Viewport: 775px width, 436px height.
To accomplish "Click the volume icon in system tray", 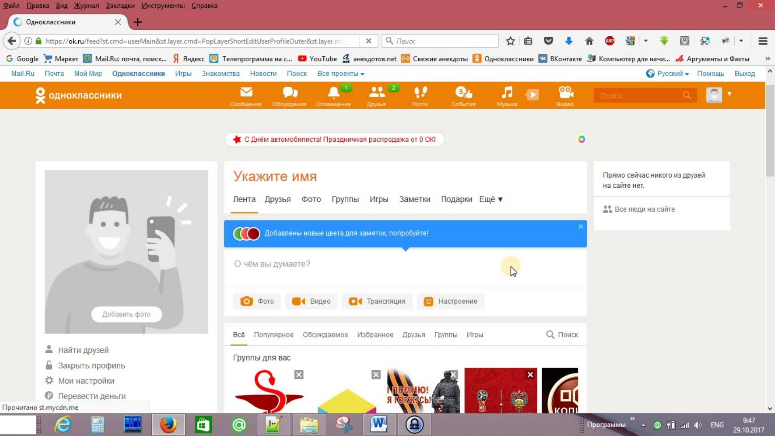I will coord(698,425).
